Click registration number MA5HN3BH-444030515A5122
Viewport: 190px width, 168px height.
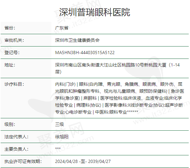(x=85, y=53)
